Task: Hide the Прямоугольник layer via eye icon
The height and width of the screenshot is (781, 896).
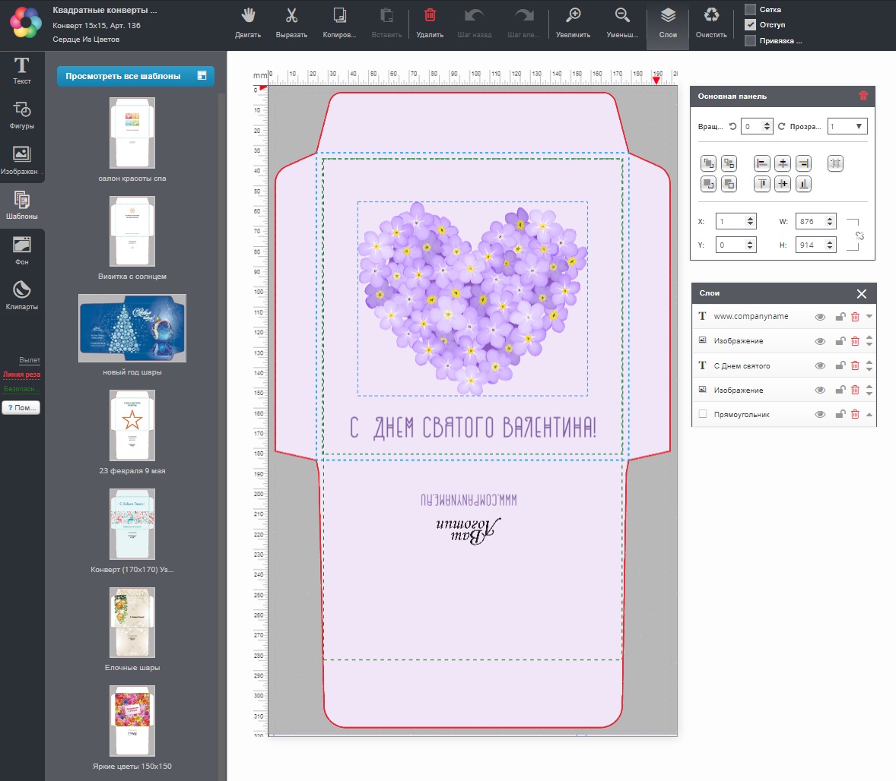Action: click(820, 415)
